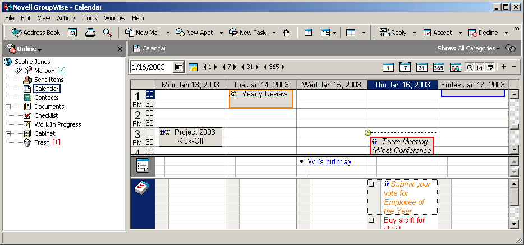This screenshot has height=245, width=524.
Task: Open the Reply dropdown arrow
Action: coord(415,33)
